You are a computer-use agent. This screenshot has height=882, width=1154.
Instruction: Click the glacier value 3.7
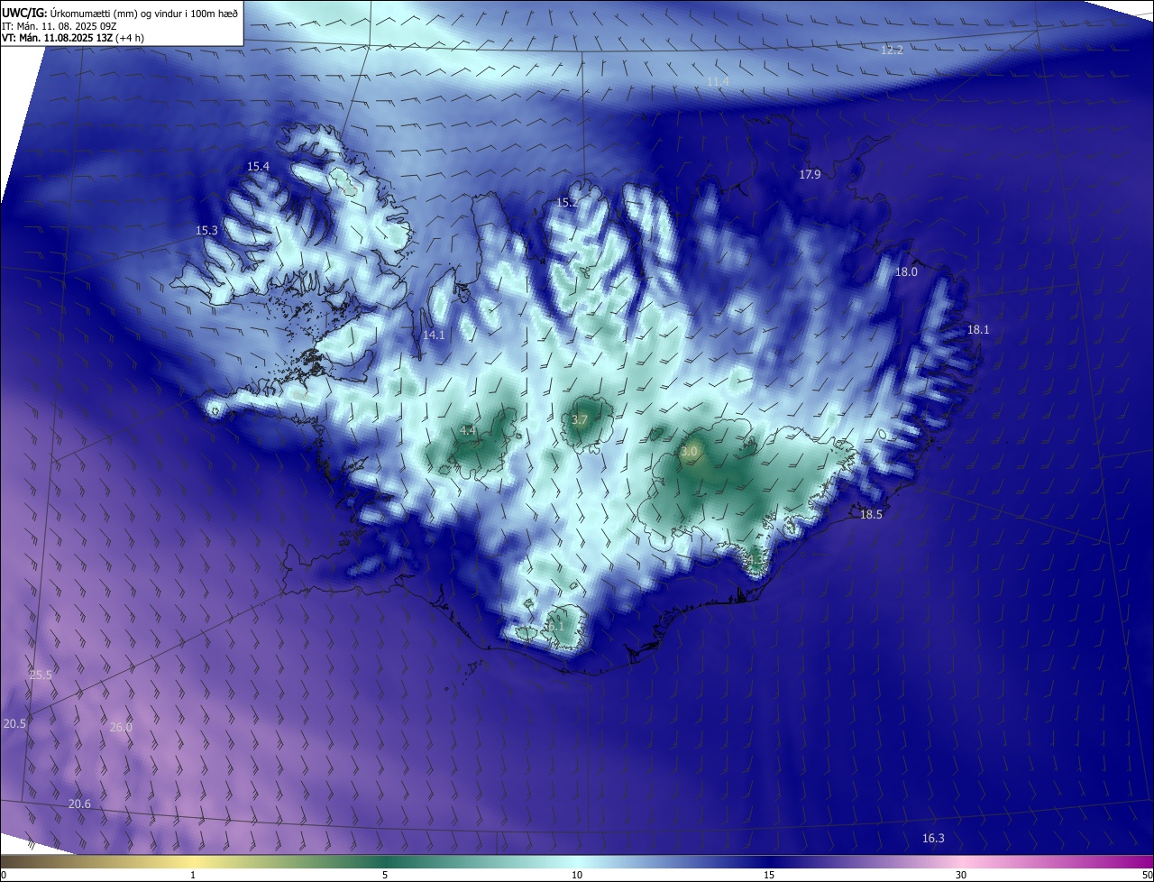580,419
